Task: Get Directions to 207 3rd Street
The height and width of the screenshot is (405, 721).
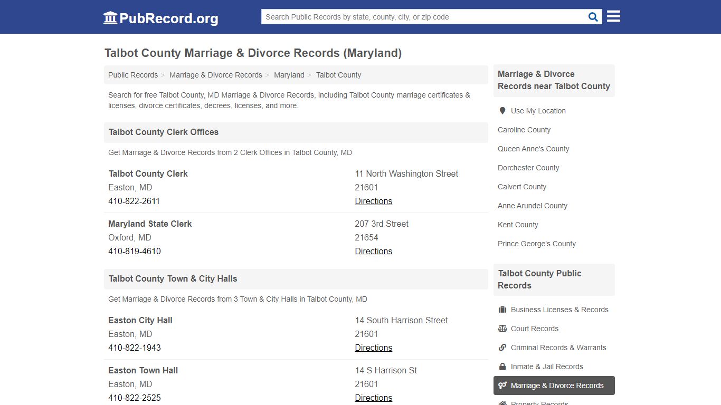Action: point(373,251)
